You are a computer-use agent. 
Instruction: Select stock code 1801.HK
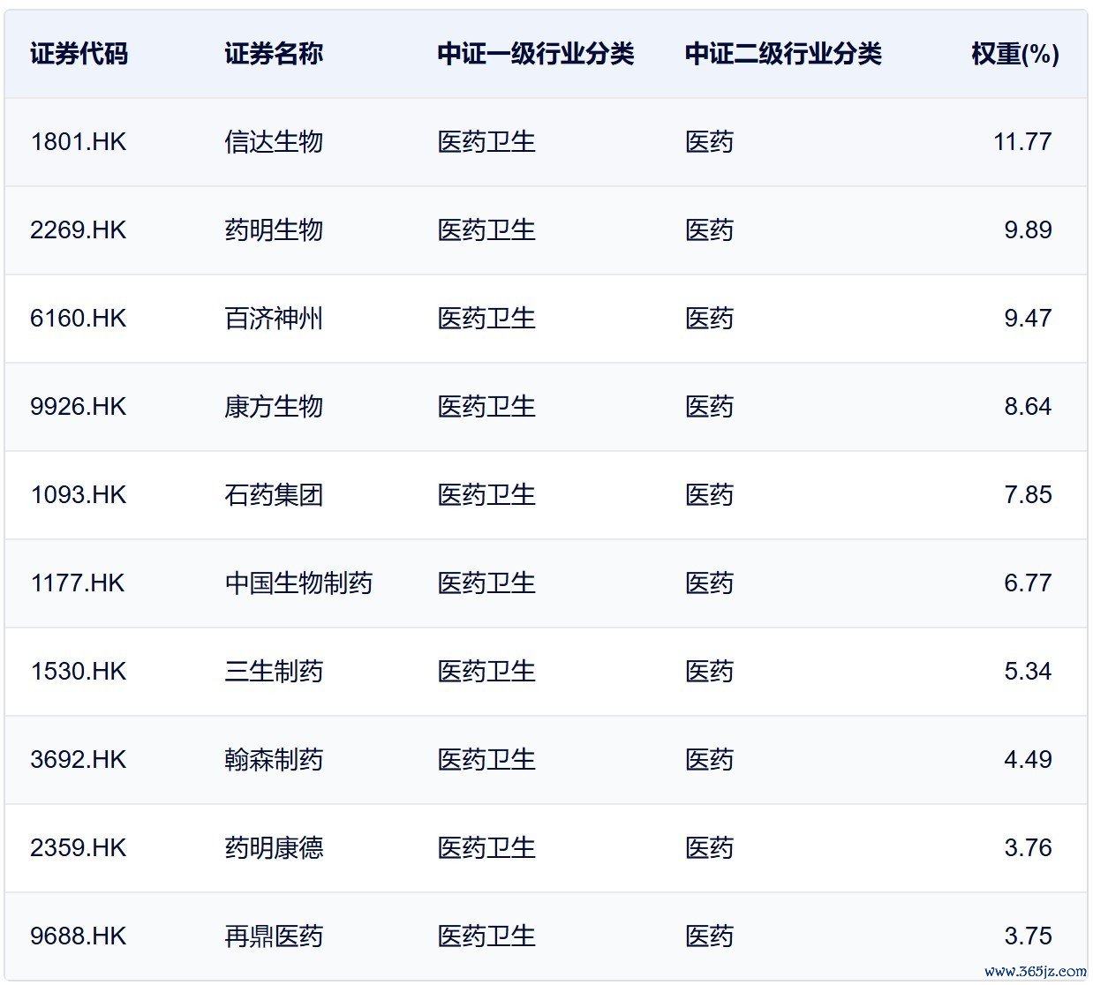click(79, 142)
